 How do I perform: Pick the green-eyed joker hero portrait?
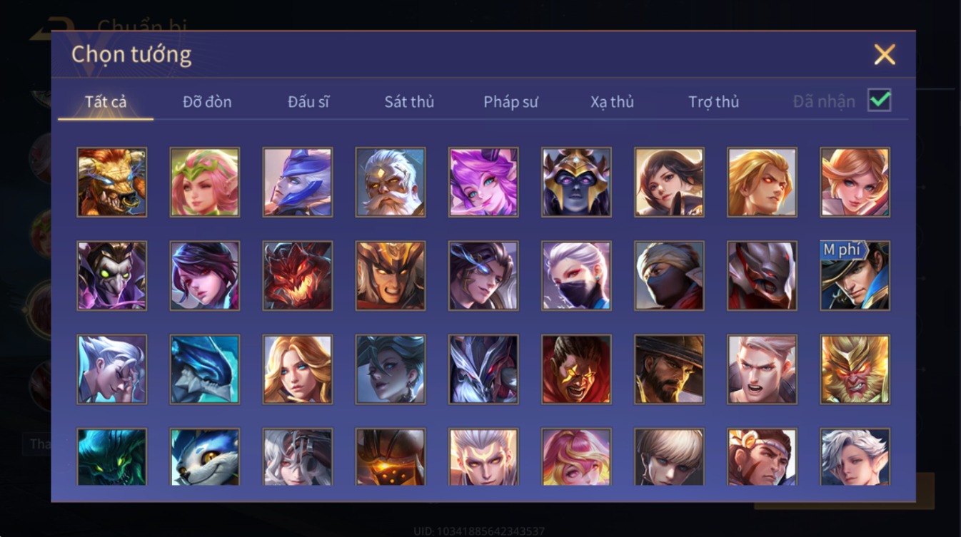112,276
